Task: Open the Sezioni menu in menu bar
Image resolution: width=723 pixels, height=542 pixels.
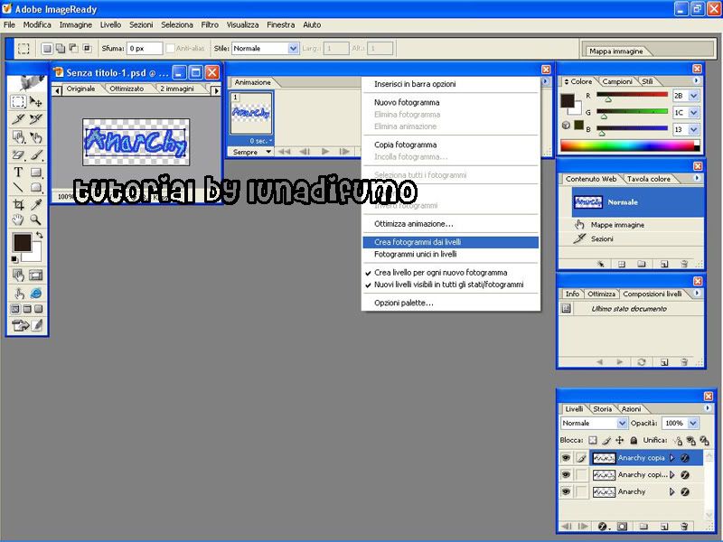Action: pyautogui.click(x=141, y=25)
